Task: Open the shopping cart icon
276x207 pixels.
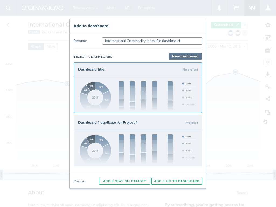Action: 236,8
